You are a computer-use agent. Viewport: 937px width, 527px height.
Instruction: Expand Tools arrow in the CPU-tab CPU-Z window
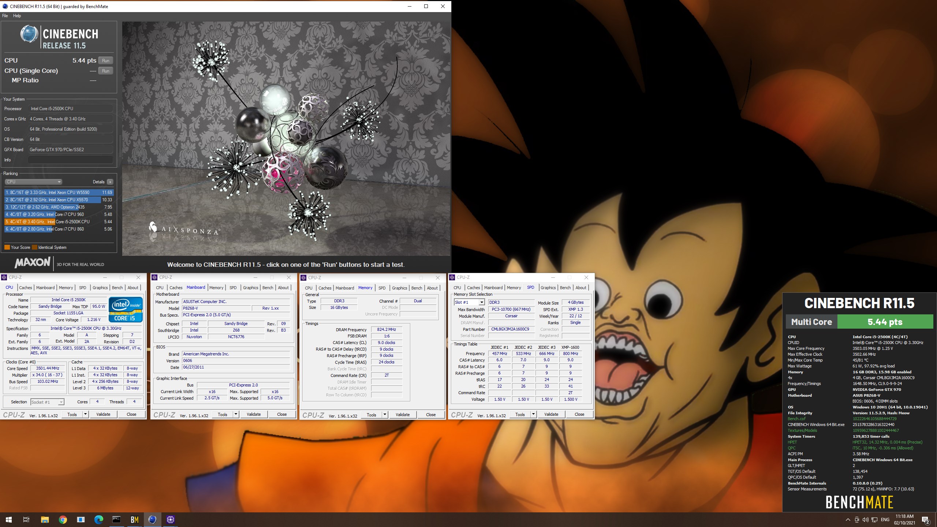85,414
